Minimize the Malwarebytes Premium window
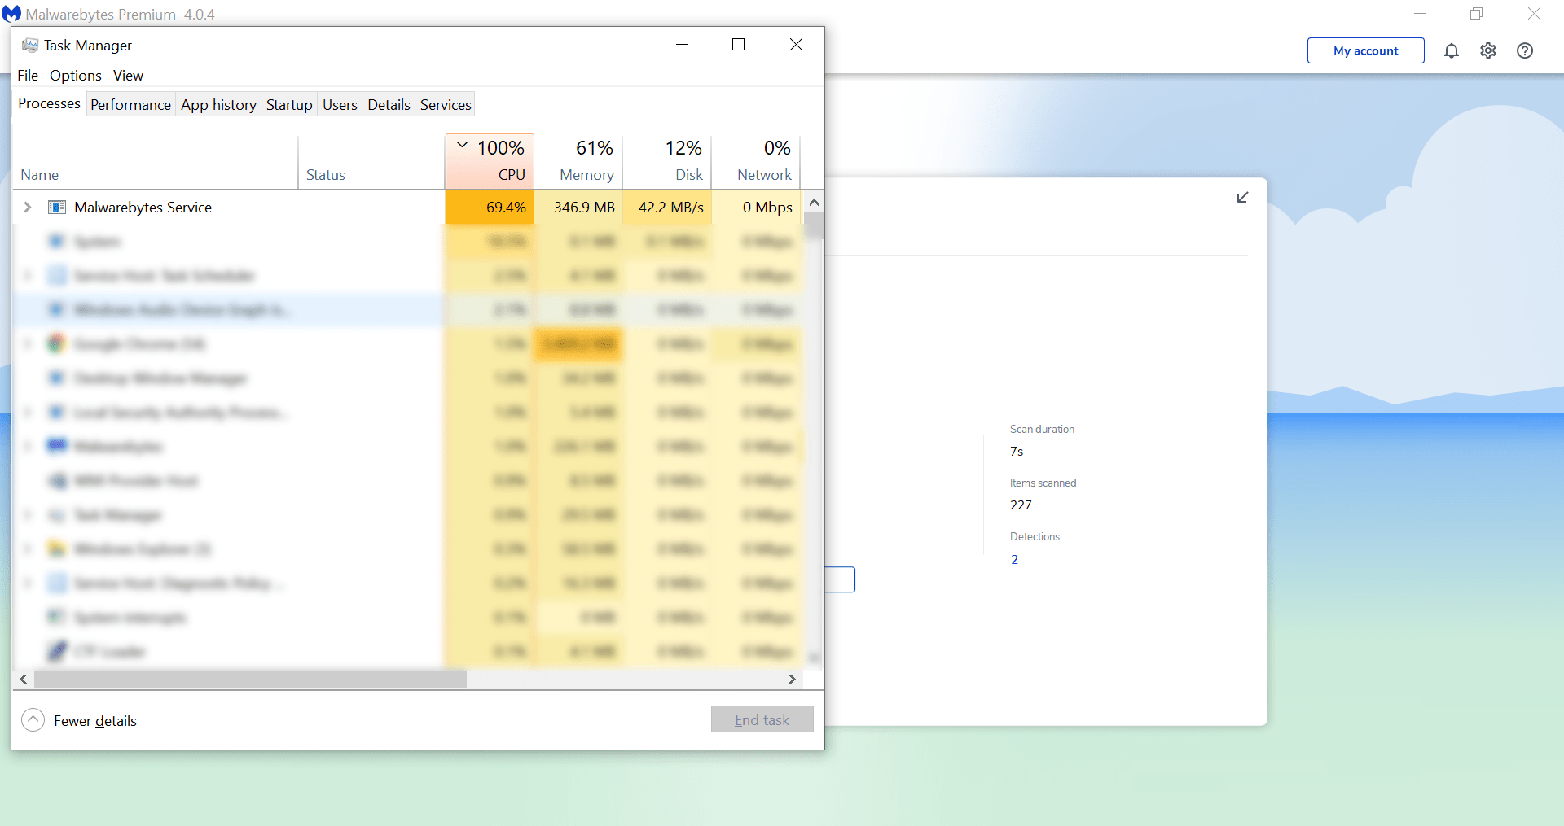 click(x=1420, y=14)
